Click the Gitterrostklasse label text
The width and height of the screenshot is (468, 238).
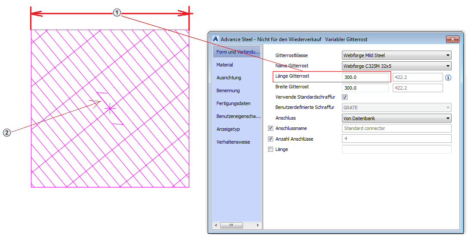point(291,55)
